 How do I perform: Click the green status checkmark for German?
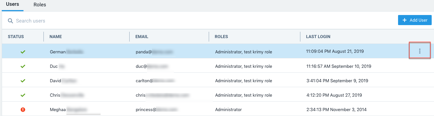(23, 52)
